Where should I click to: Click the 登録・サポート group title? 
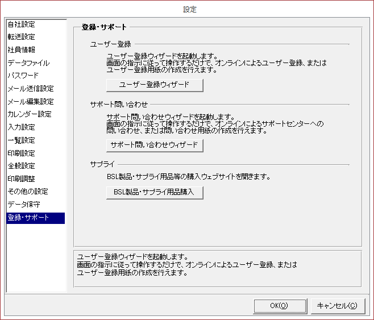(x=104, y=27)
